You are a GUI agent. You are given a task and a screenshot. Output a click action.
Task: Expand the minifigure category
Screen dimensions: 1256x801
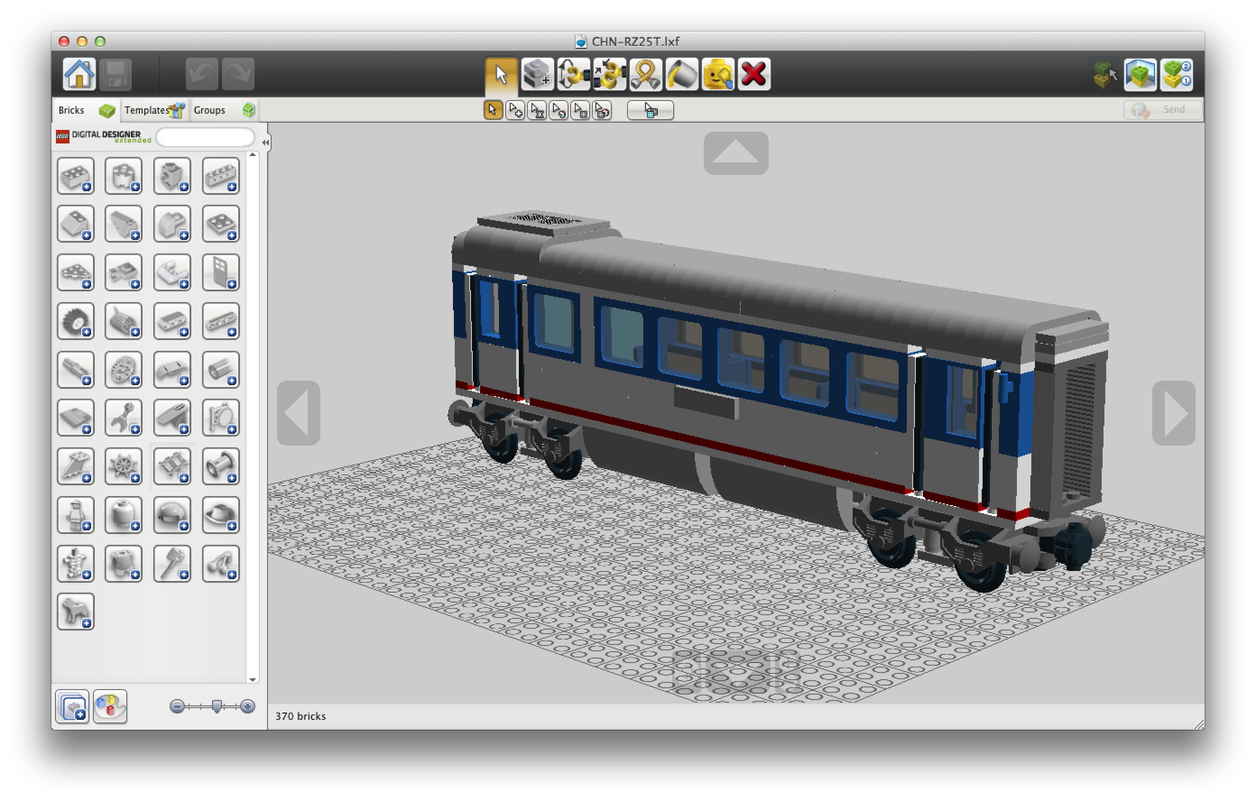(x=76, y=515)
